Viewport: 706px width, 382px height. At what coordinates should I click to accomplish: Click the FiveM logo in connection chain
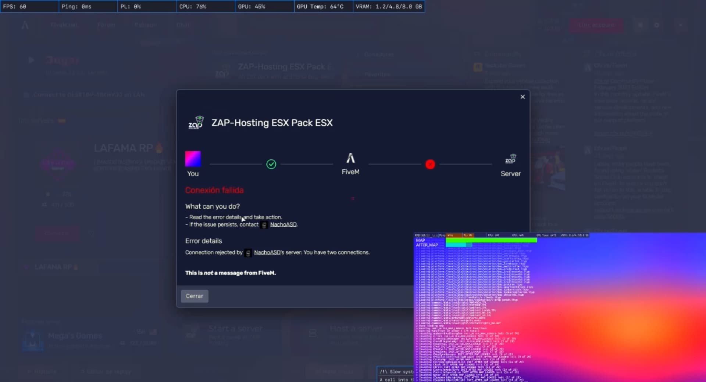tap(350, 158)
